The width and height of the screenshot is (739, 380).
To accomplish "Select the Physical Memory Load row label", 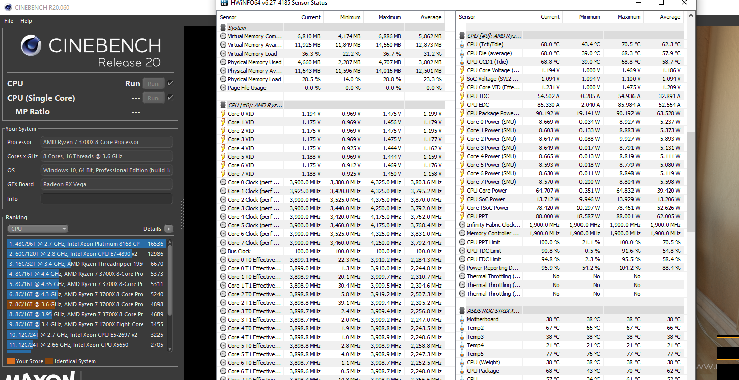I will coord(254,79).
